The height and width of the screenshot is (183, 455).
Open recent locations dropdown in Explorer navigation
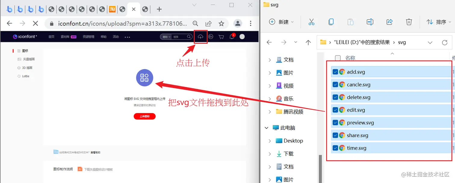(x=296, y=43)
